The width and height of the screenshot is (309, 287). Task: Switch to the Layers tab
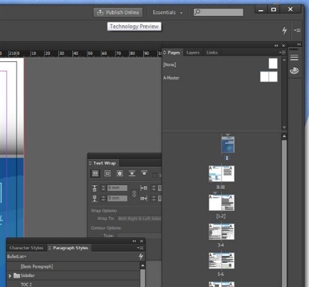click(x=193, y=52)
